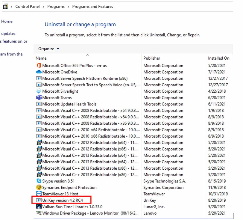Viewport: 243px width, 220px height.
Task: Open the Organize dropdown menu
Action: tap(49, 49)
